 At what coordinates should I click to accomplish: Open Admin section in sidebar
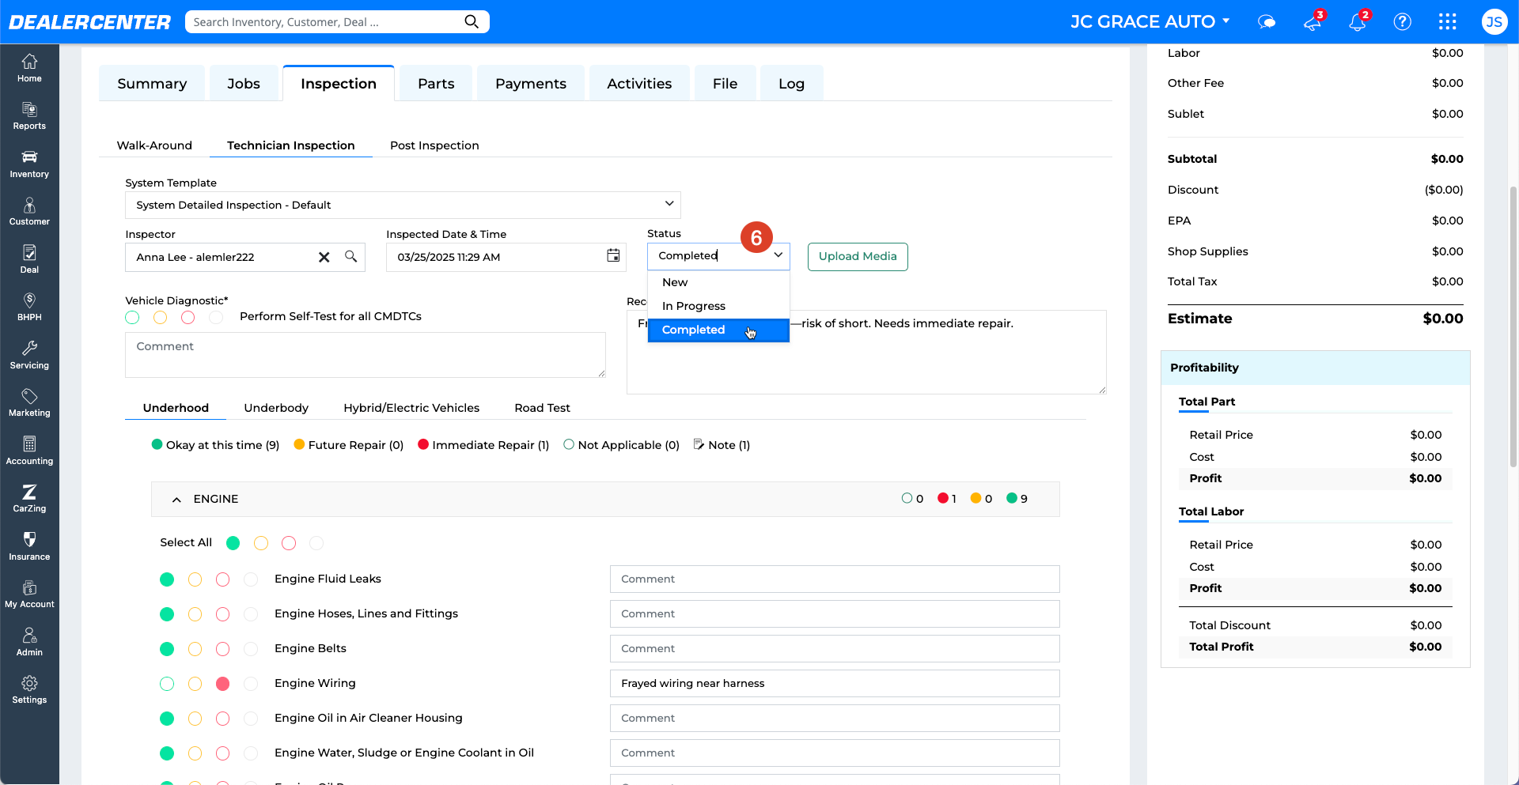[29, 642]
